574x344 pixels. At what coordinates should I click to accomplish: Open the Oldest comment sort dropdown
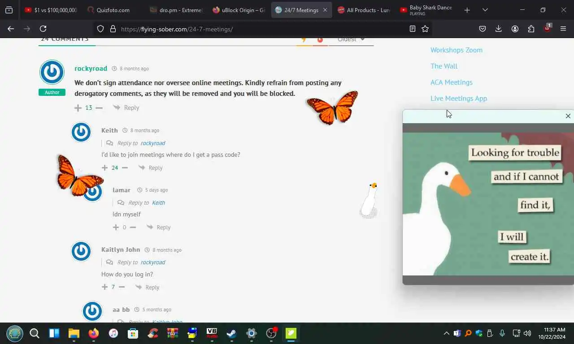click(351, 39)
